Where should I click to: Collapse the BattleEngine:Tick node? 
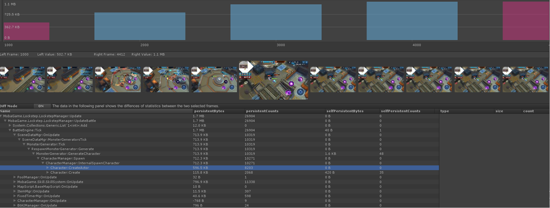(x=10, y=130)
